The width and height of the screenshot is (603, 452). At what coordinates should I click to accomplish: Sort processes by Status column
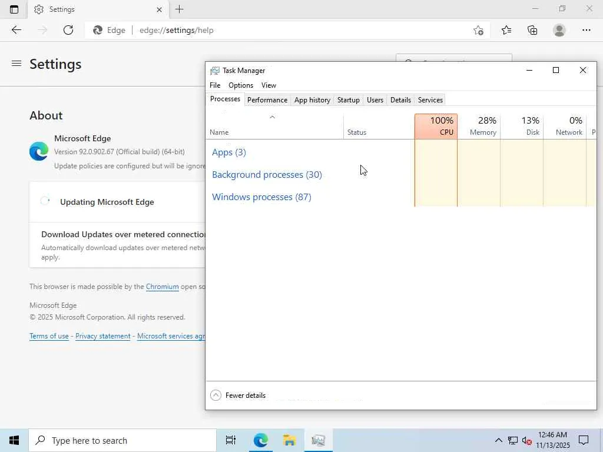click(x=379, y=127)
